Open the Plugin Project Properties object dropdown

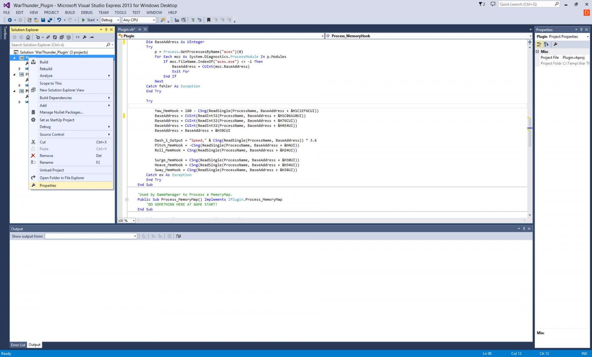(x=563, y=37)
